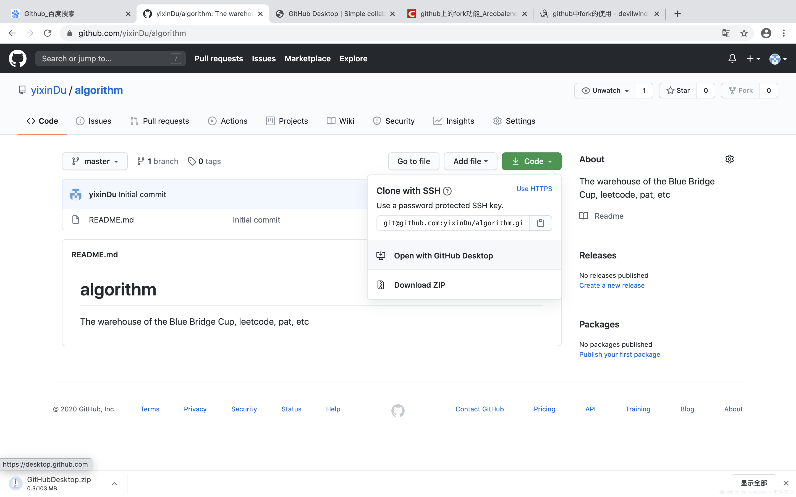Click the watchers count 1
Screen dimensions: 796x497
click(x=644, y=90)
